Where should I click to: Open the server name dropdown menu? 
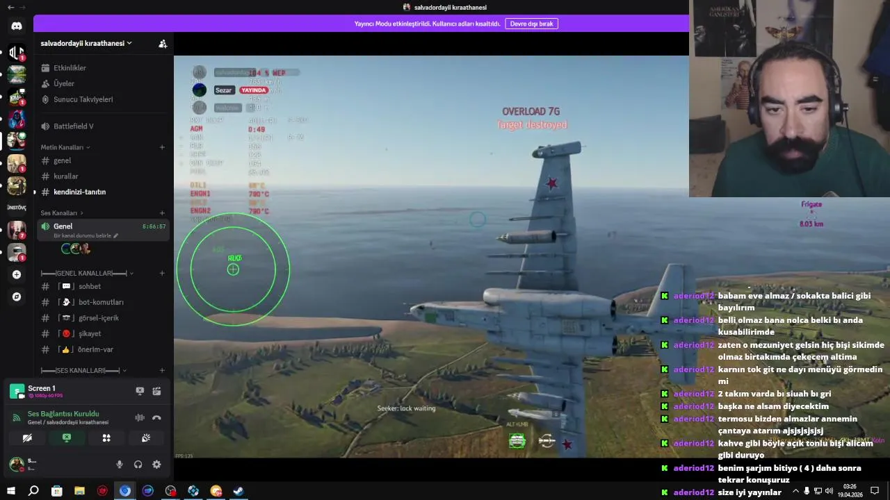coord(86,43)
